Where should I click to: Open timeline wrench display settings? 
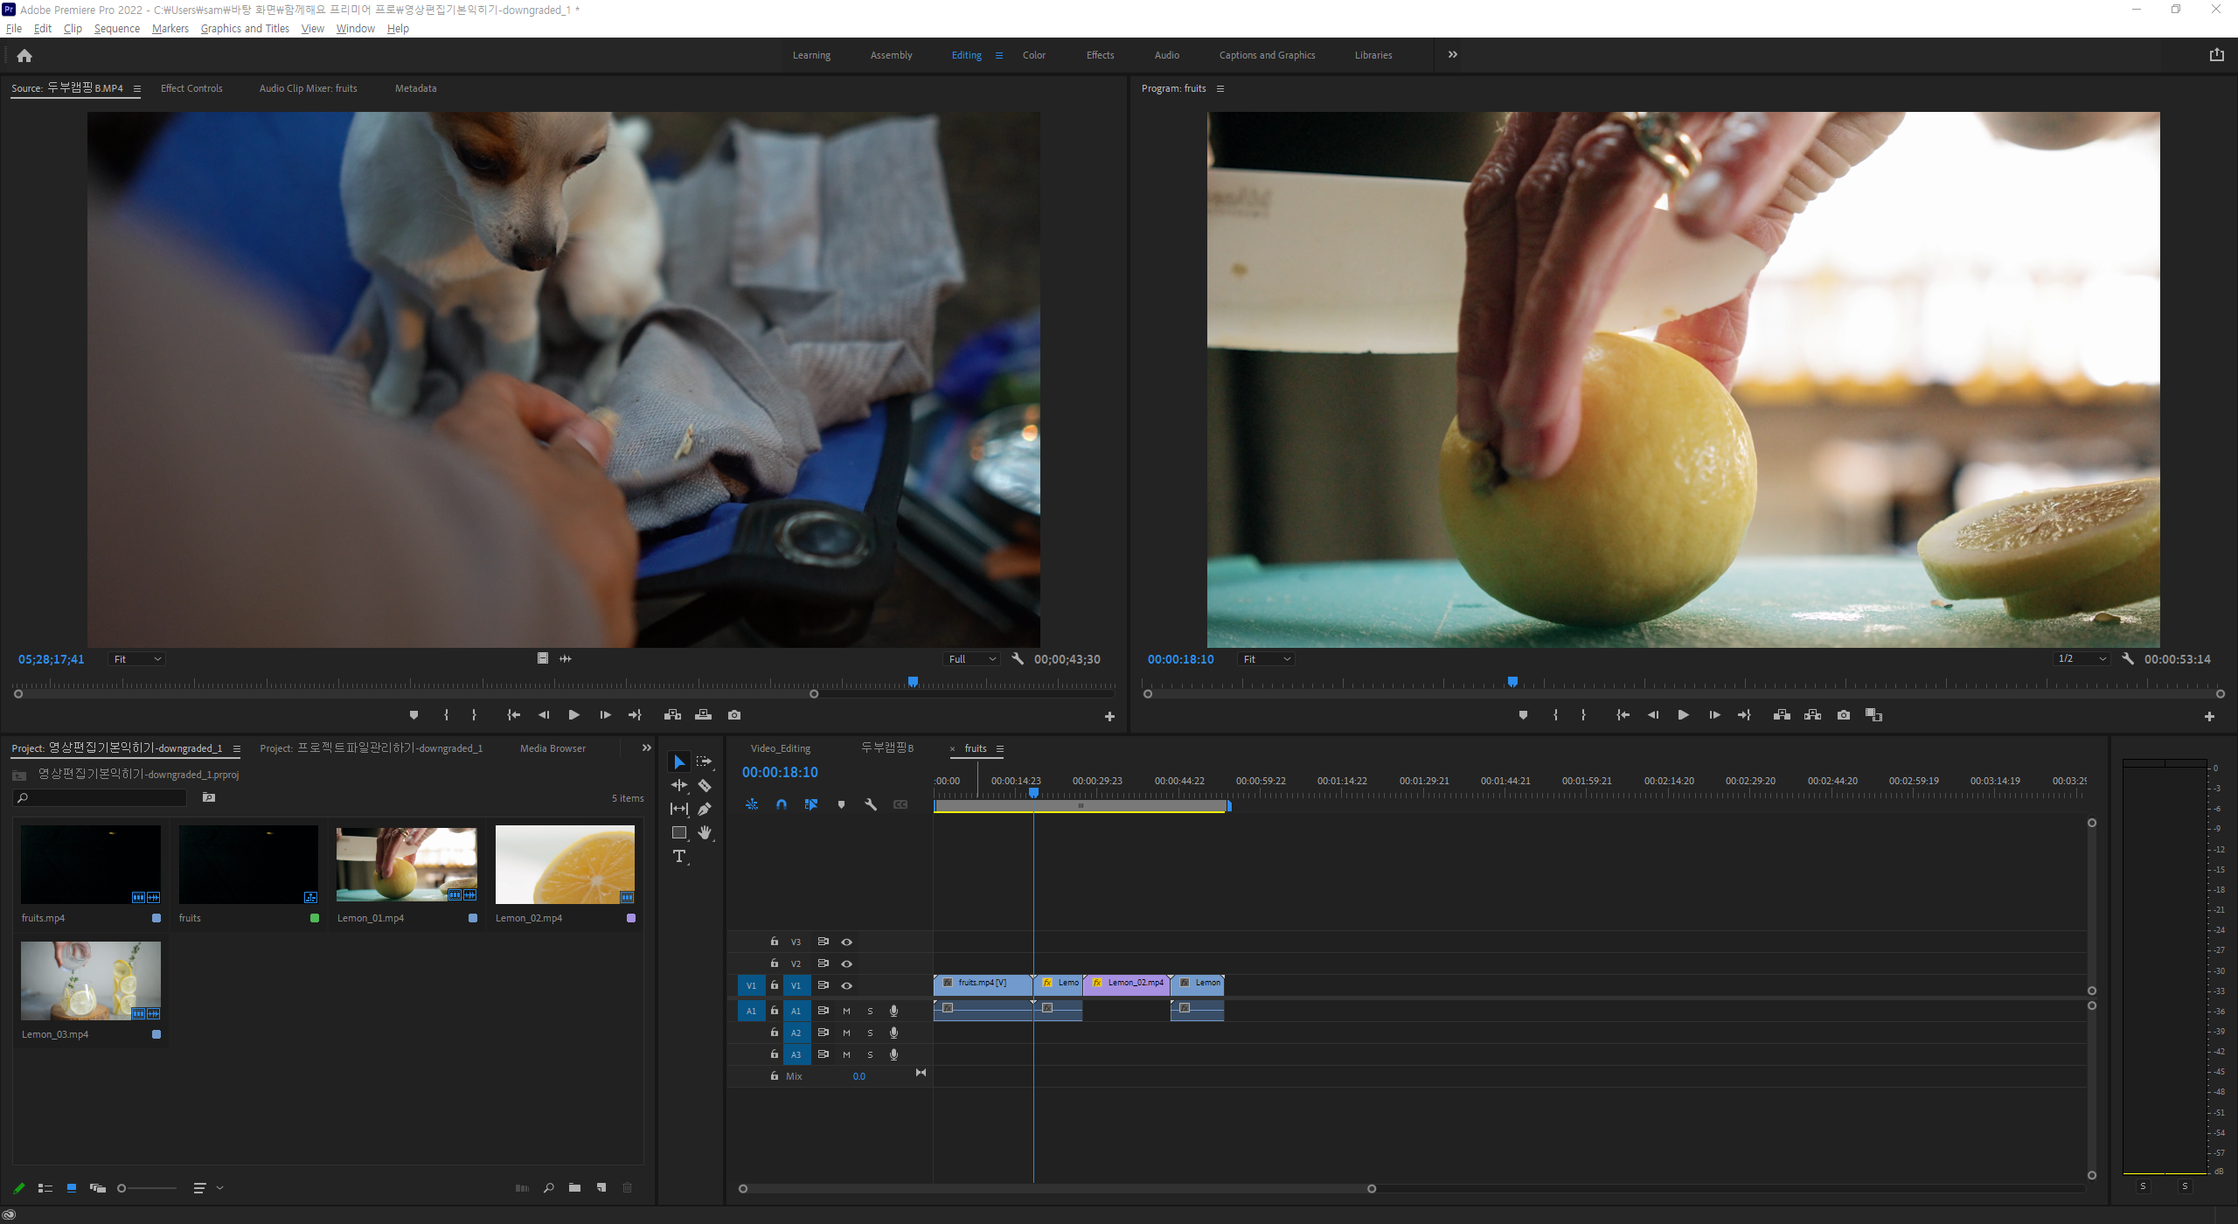point(871,804)
